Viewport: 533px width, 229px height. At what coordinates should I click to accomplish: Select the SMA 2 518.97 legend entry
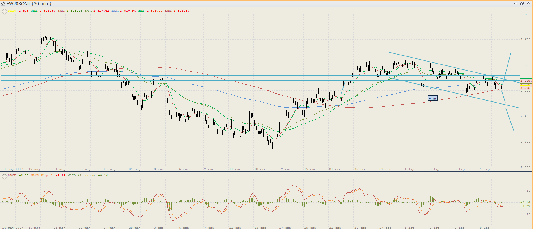point(43,11)
